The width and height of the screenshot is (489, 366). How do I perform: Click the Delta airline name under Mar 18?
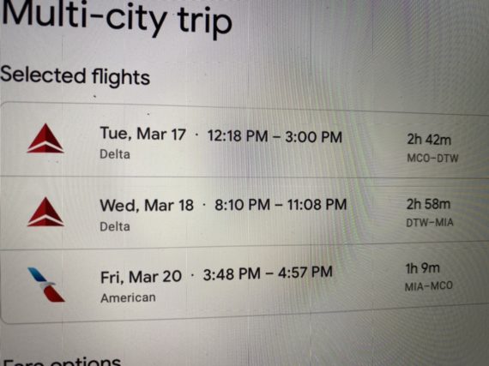tap(115, 226)
